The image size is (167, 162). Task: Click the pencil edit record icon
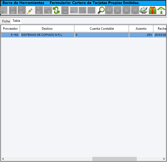point(30,10)
